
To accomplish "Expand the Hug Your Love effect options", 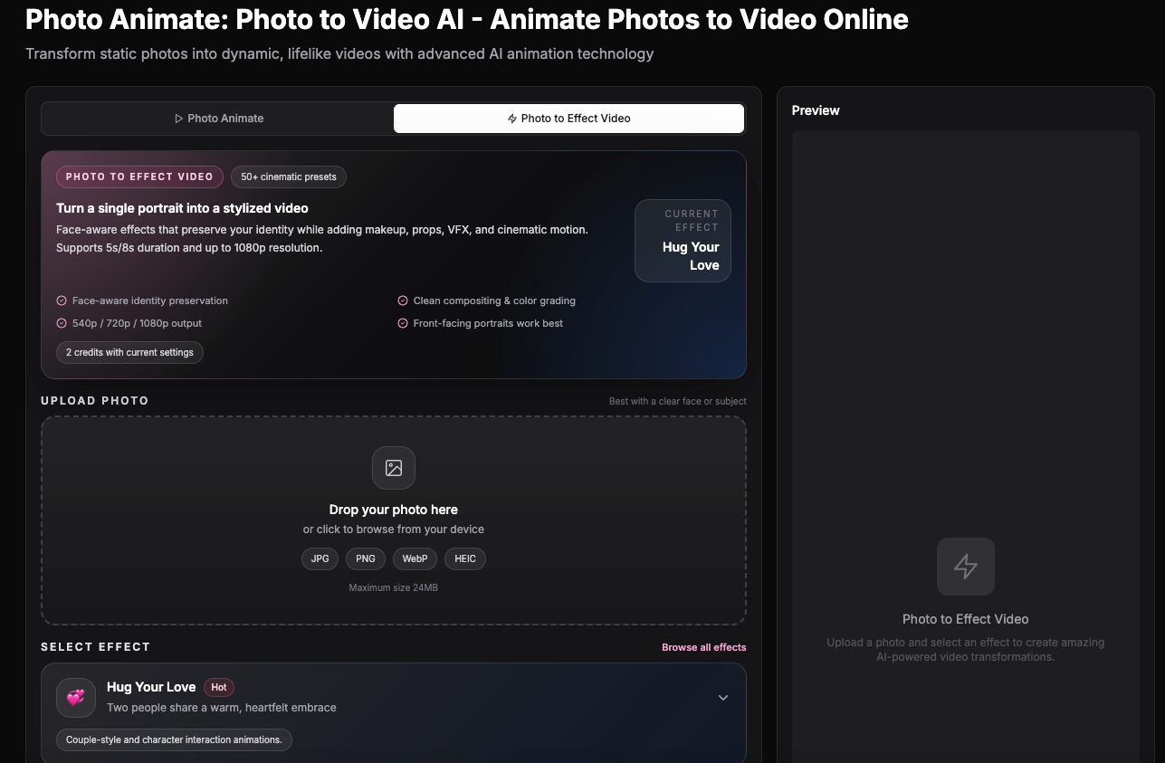I will [x=722, y=697].
